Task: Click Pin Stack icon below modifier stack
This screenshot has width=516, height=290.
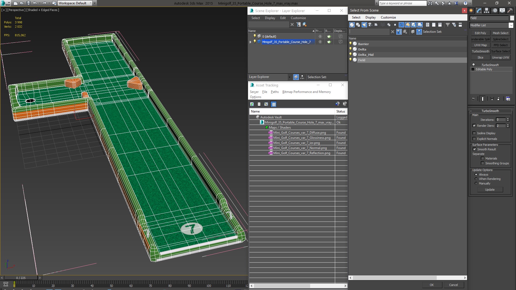Action: [473, 99]
